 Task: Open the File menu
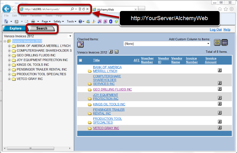point(7,15)
